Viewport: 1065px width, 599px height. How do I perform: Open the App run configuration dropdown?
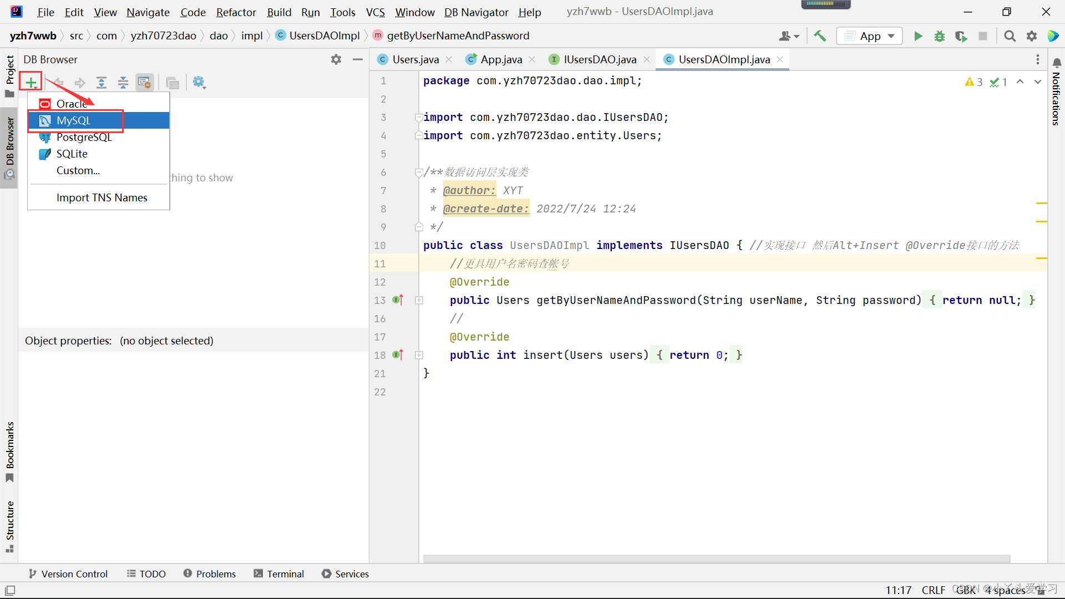(x=869, y=36)
